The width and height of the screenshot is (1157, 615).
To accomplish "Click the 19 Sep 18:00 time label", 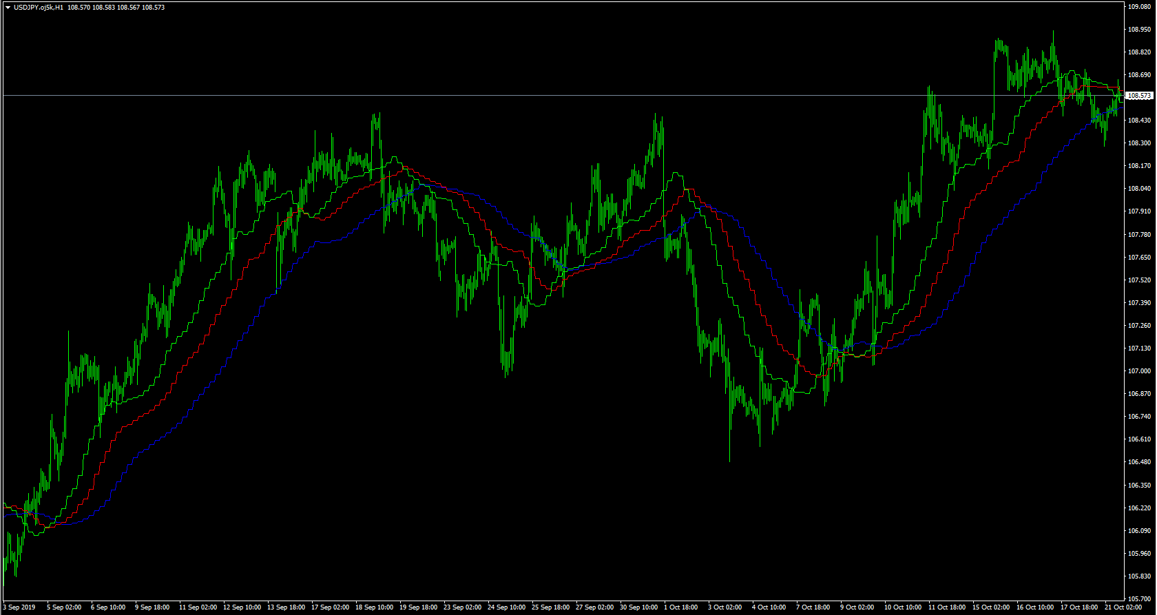I will tap(418, 607).
